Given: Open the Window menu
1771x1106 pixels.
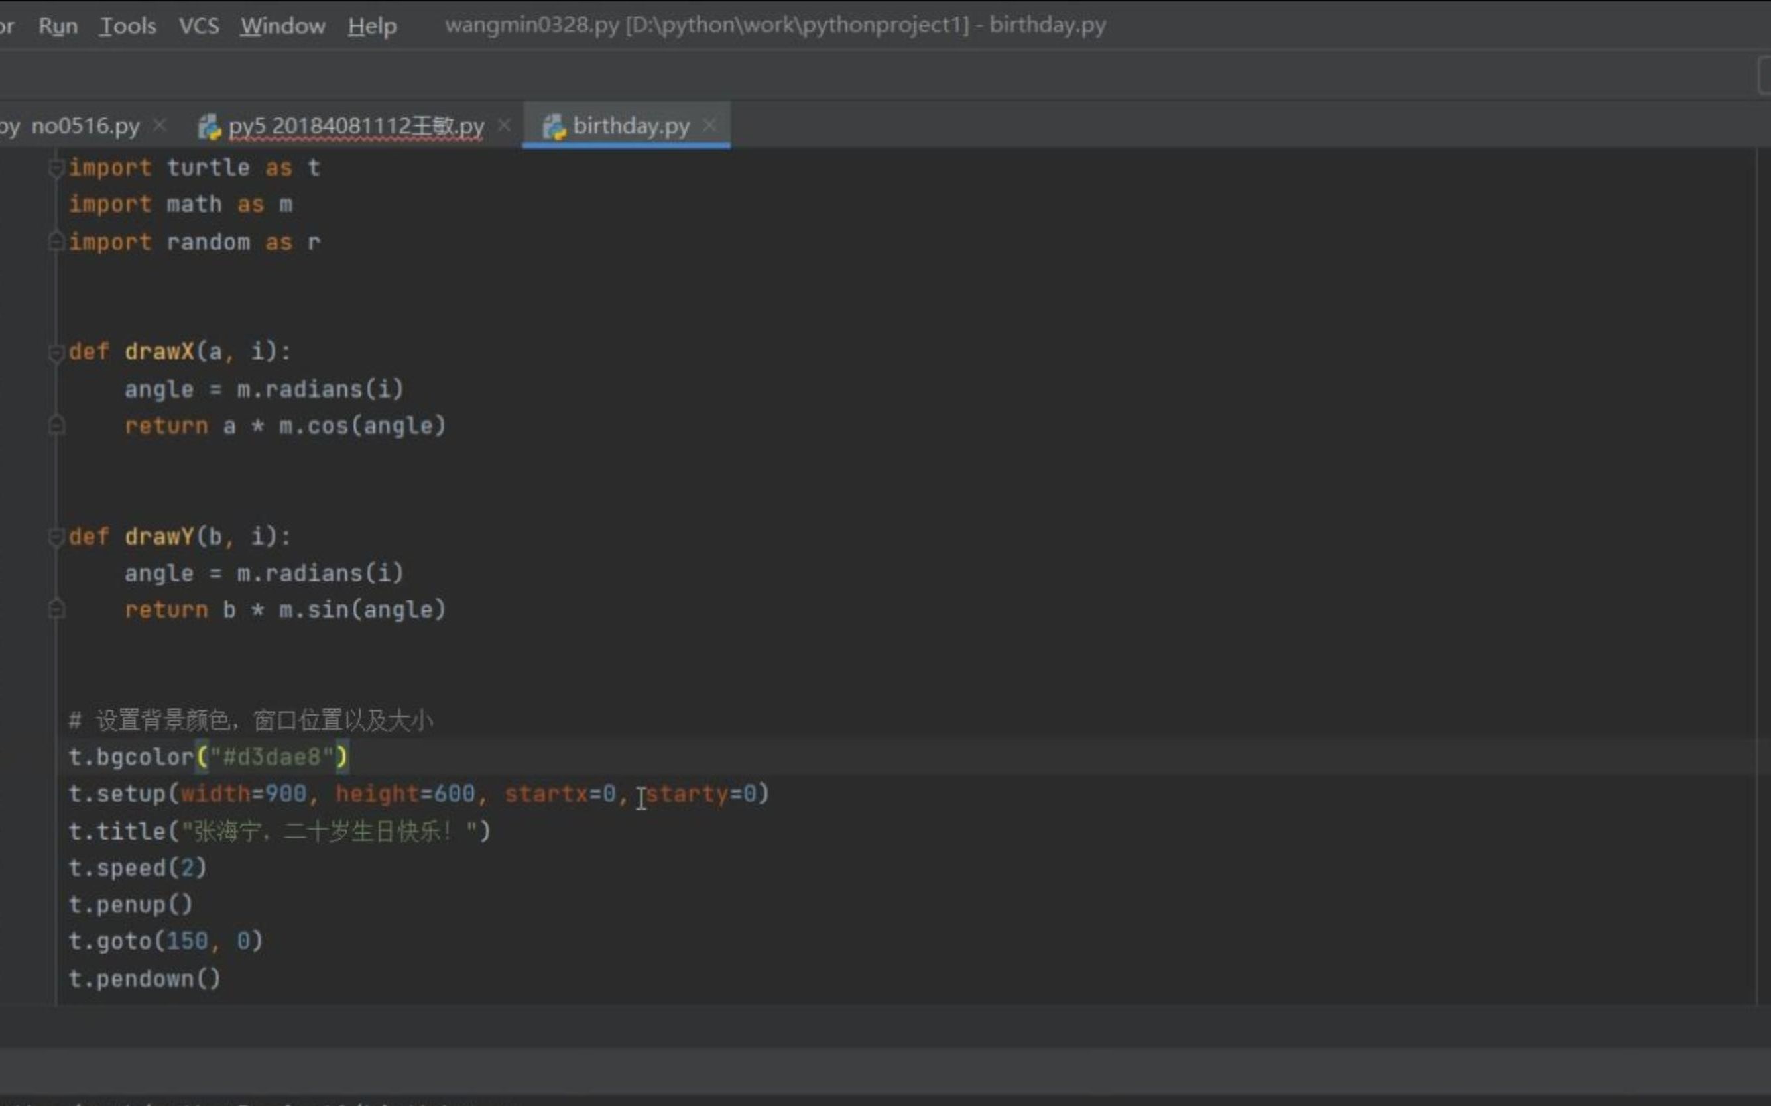Looking at the screenshot, I should [x=282, y=27].
